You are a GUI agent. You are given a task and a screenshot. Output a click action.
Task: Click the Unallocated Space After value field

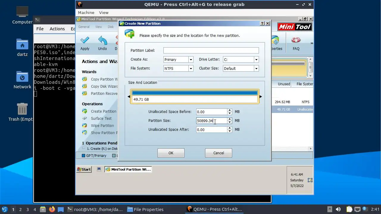pos(212,130)
